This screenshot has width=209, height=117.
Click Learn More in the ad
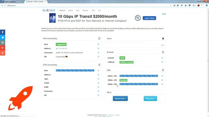(149, 18)
